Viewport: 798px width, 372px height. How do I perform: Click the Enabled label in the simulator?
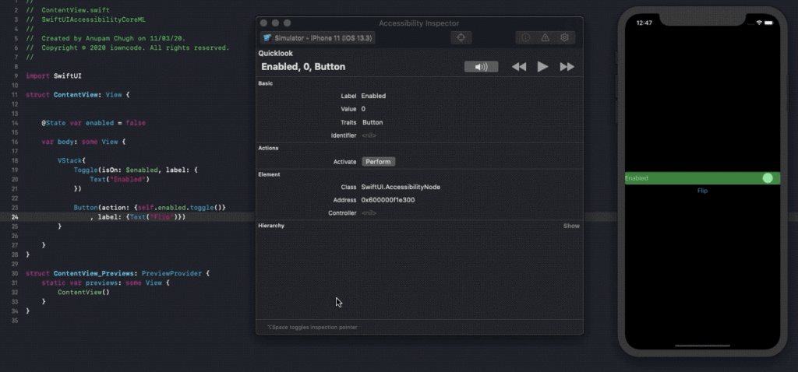(637, 178)
